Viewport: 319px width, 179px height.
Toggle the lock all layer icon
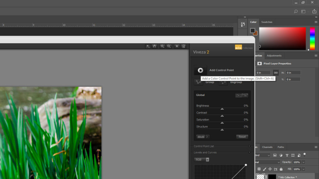pyautogui.click(x=281, y=169)
